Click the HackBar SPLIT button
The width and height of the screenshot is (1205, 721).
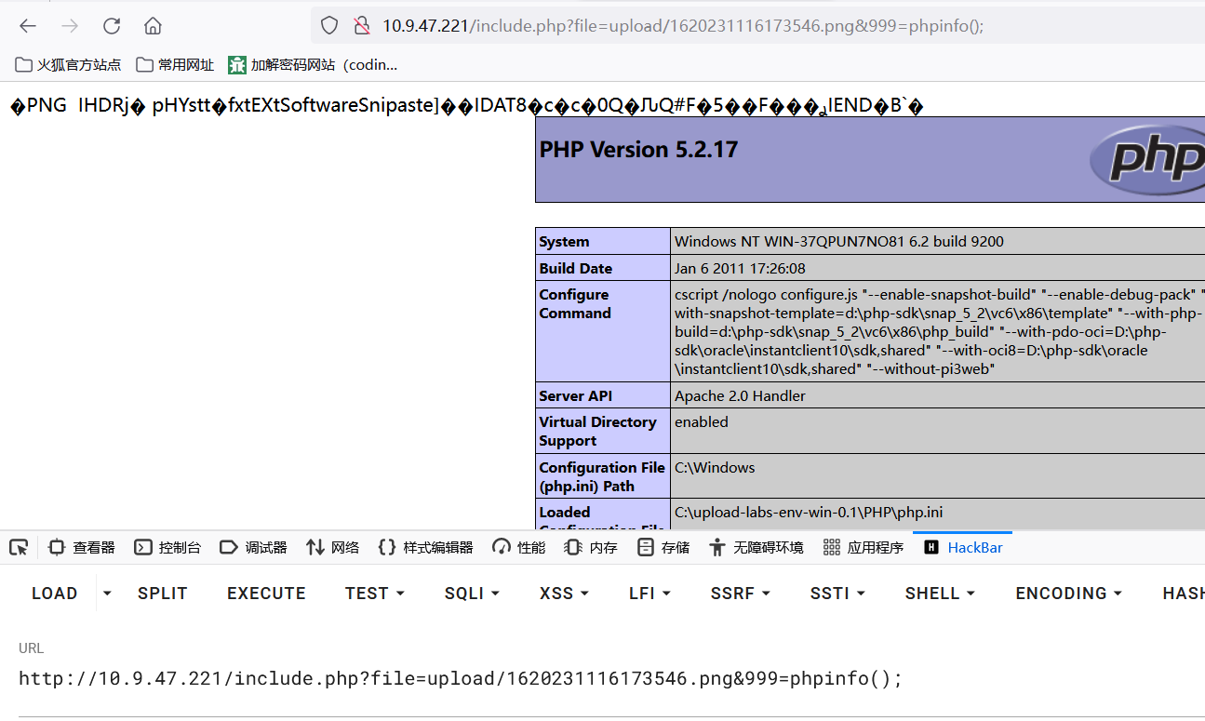point(163,594)
